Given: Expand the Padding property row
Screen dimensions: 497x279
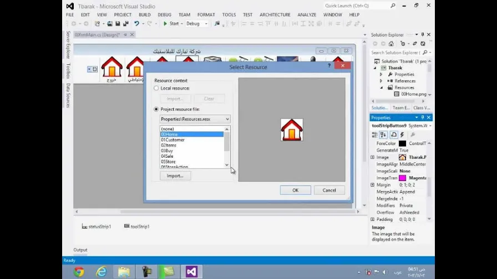Looking at the screenshot, I should 372,219.
